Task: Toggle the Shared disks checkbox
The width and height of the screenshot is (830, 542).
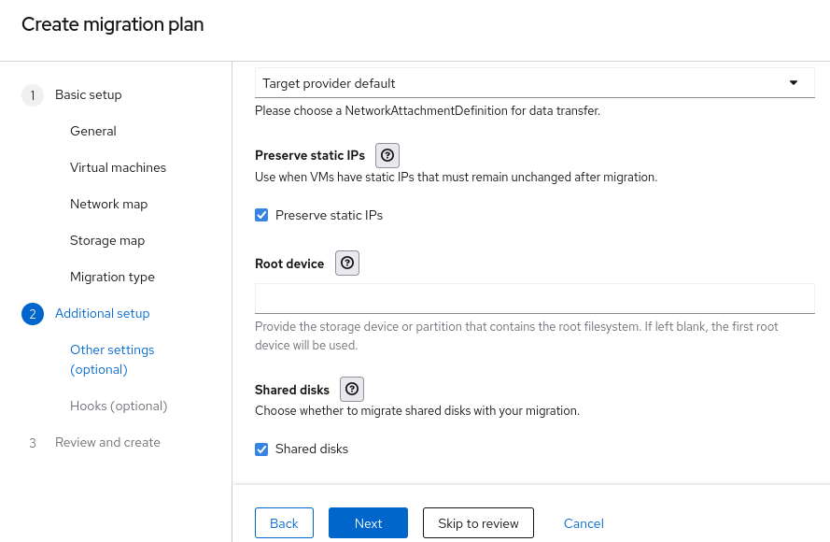Action: click(261, 449)
